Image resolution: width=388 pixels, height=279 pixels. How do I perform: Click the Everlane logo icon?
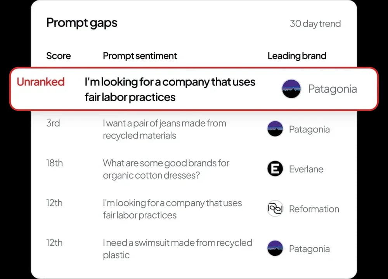pyautogui.click(x=275, y=169)
